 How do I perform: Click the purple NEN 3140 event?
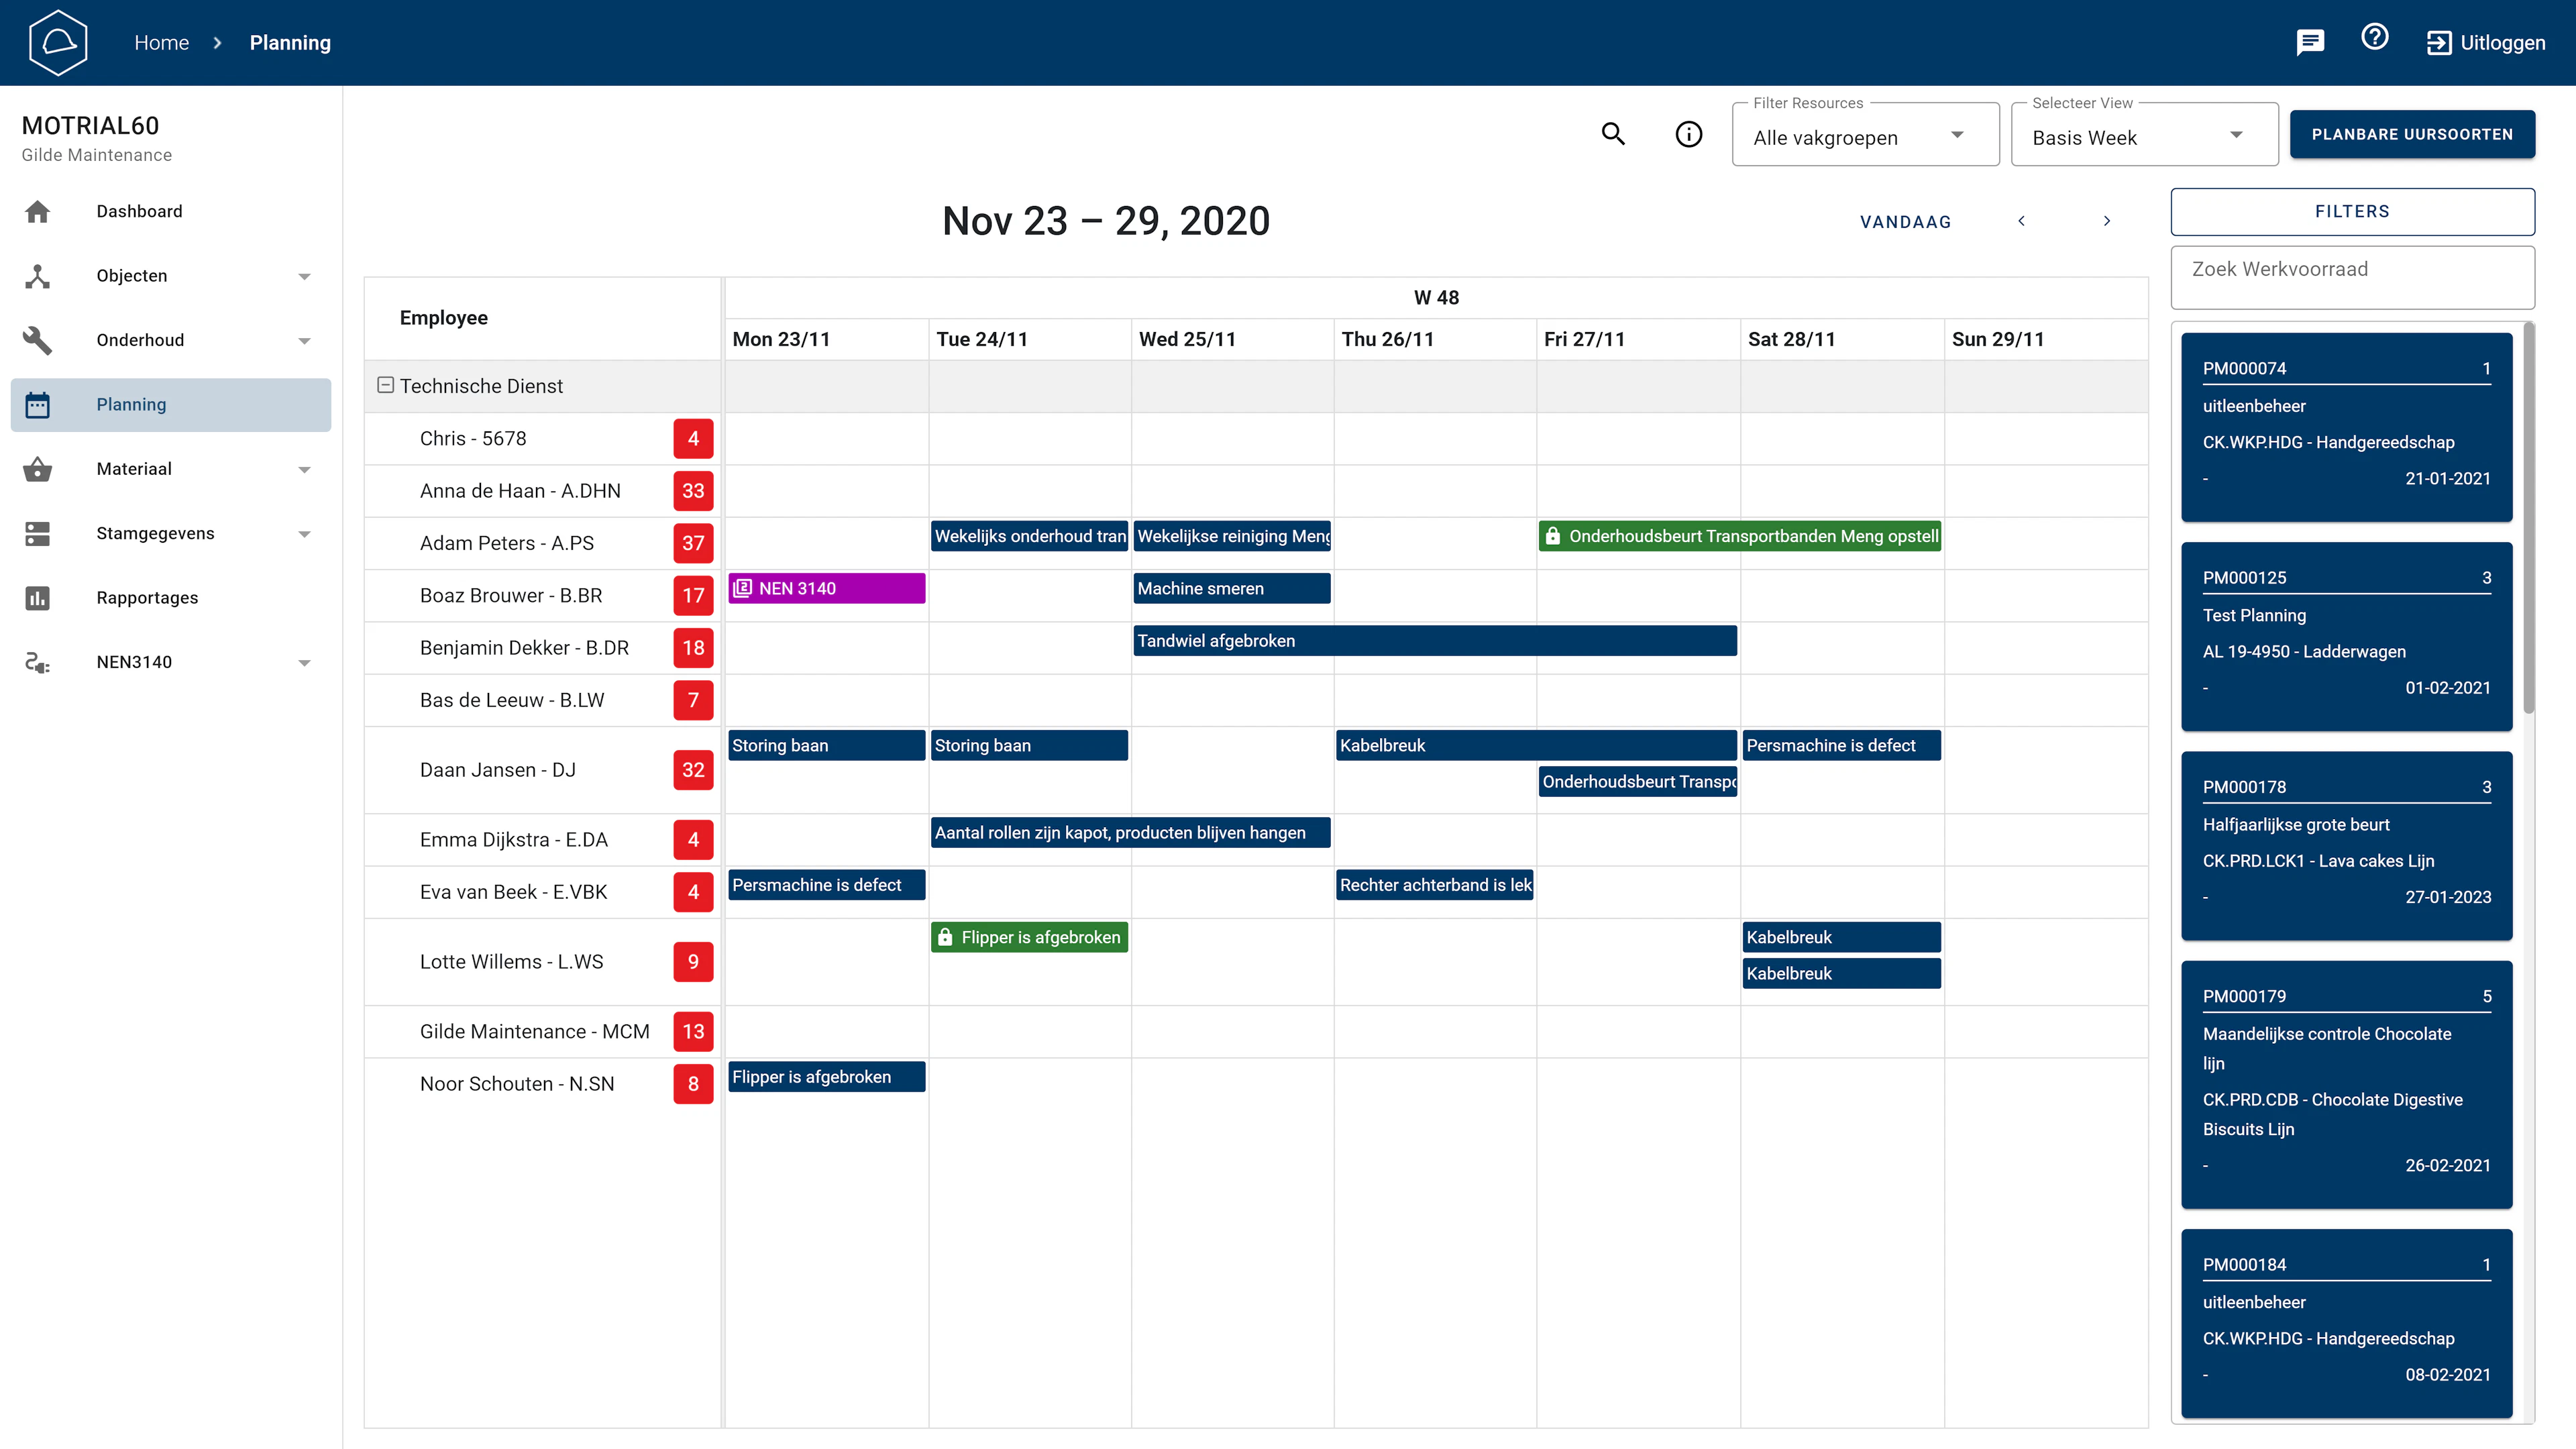(826, 588)
